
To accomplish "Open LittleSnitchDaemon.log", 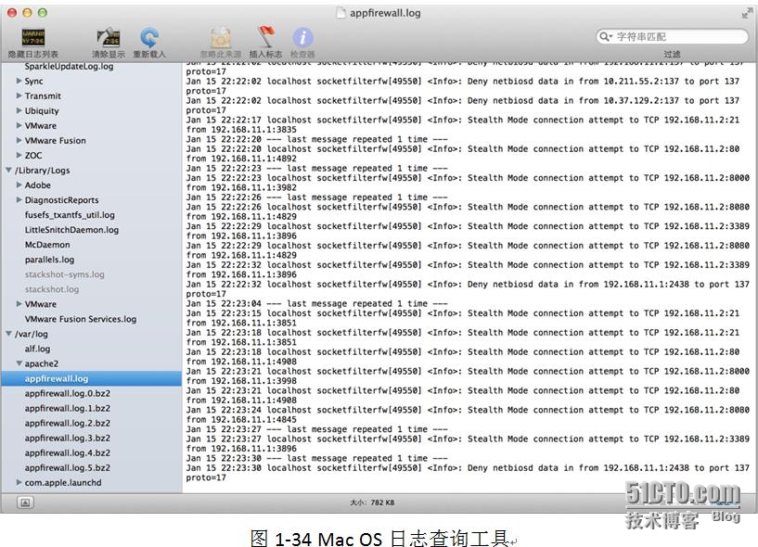I will [71, 230].
